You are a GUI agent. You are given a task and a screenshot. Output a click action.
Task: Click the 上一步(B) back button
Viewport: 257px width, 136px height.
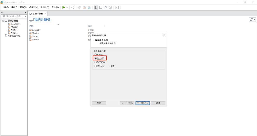[127, 103]
